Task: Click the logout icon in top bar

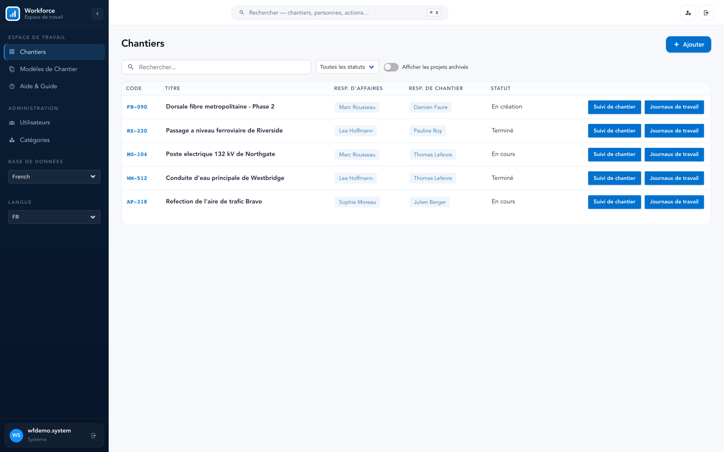Action: [x=706, y=13]
